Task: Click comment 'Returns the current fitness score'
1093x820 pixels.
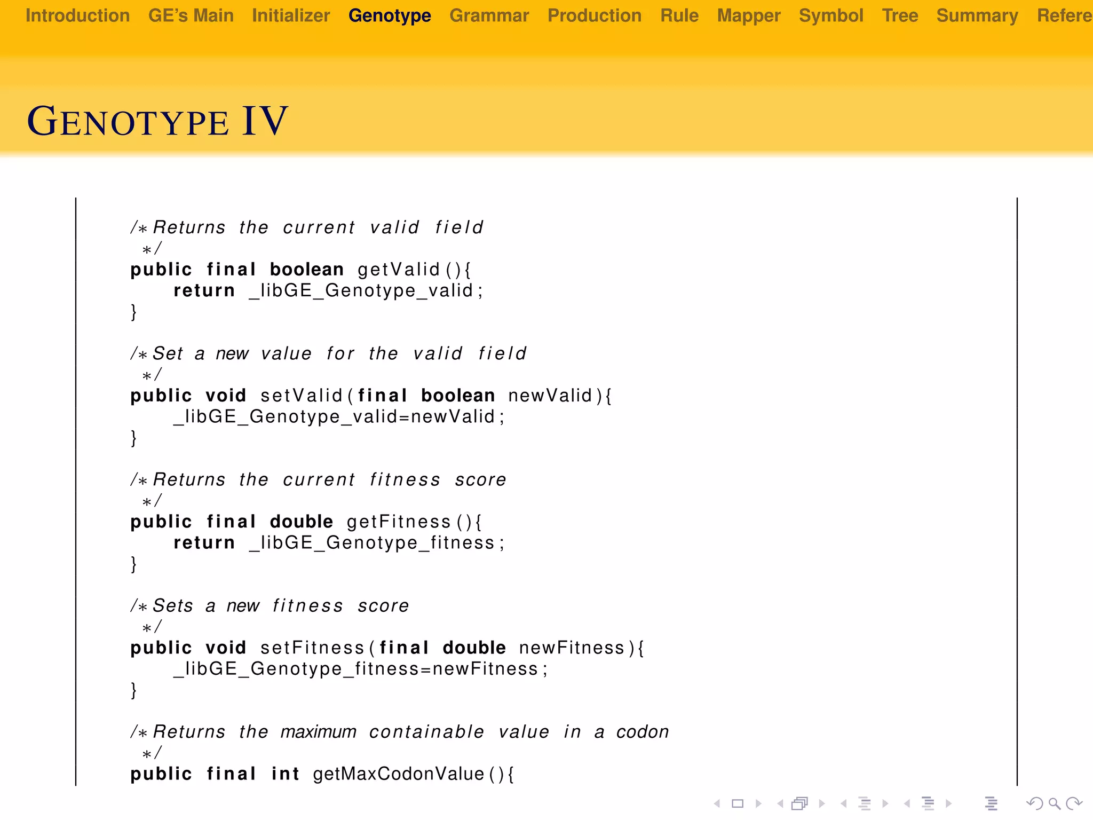Action: click(319, 479)
